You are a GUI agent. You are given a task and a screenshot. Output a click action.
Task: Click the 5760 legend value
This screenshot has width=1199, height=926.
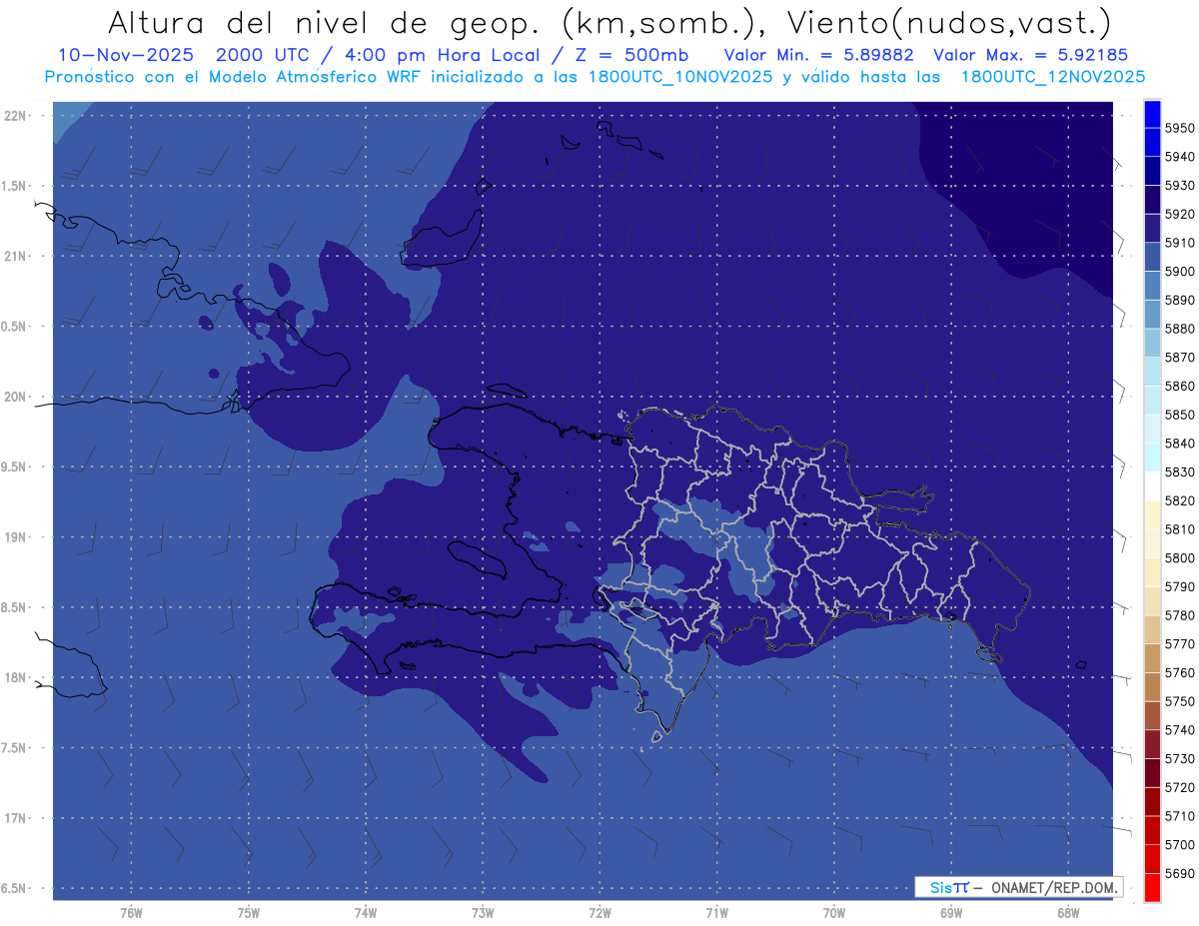[x=1179, y=672]
